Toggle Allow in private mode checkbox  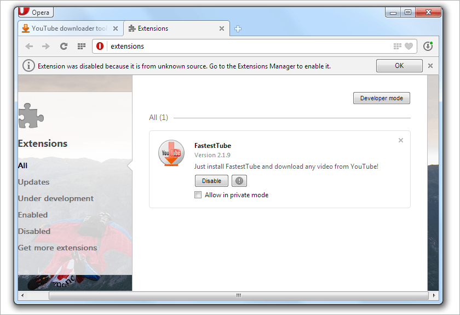pyautogui.click(x=198, y=195)
